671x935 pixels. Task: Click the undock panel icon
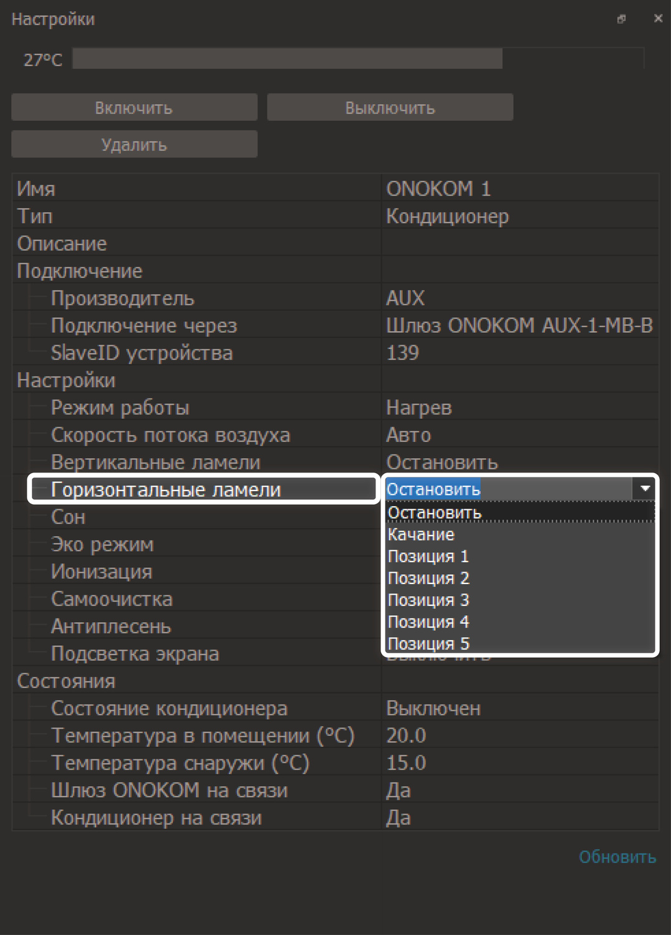pos(621,19)
